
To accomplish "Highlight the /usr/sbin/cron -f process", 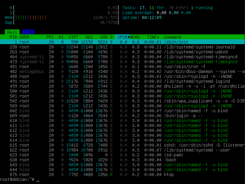I will [x=122, y=67].
